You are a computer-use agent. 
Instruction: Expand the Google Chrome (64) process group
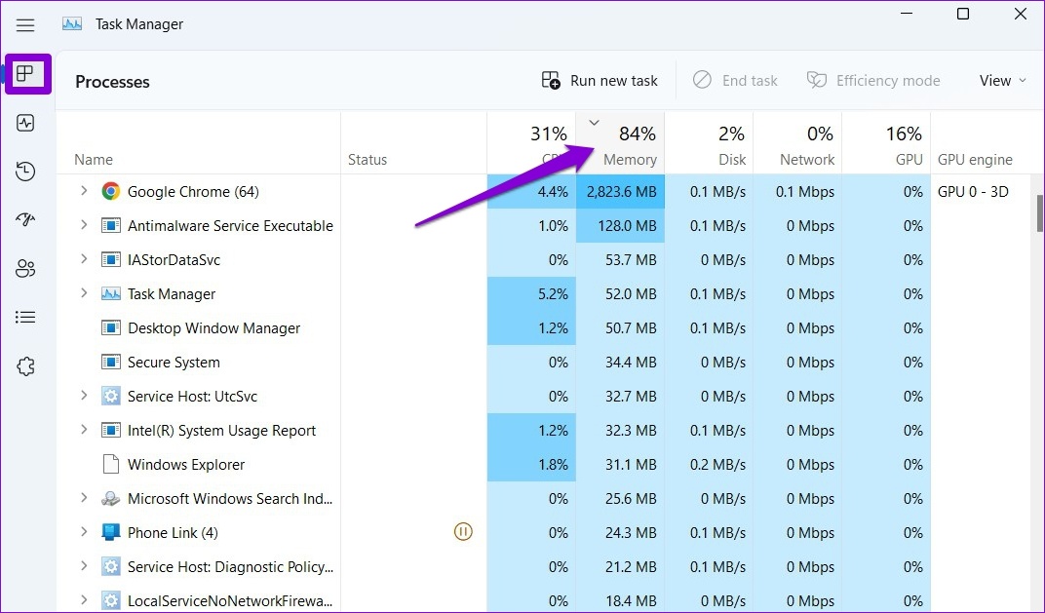[84, 191]
